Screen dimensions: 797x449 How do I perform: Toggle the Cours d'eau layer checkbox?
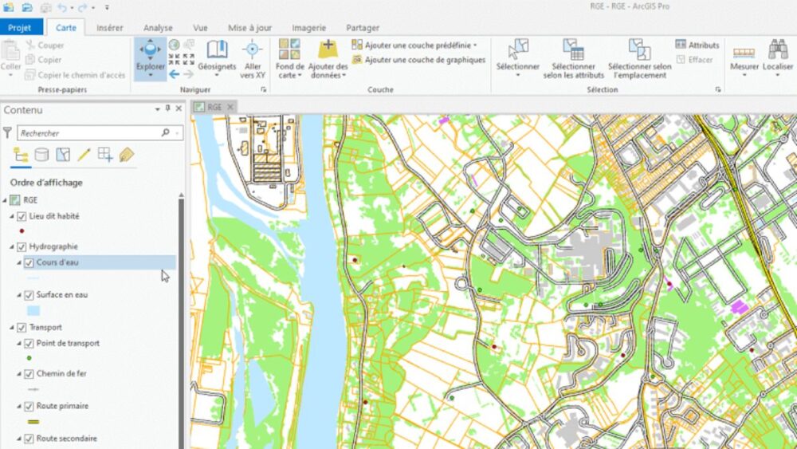point(29,263)
